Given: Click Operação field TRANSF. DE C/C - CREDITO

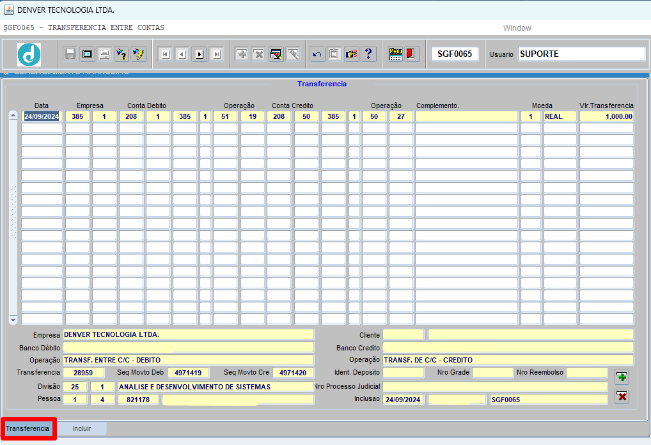Looking at the screenshot, I should tap(508, 360).
